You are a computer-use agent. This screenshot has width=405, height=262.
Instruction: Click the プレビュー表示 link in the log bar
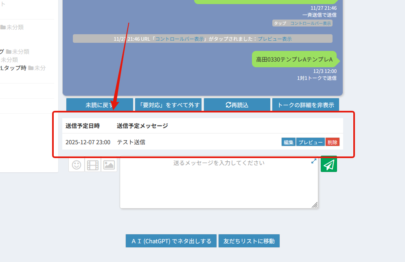274,39
